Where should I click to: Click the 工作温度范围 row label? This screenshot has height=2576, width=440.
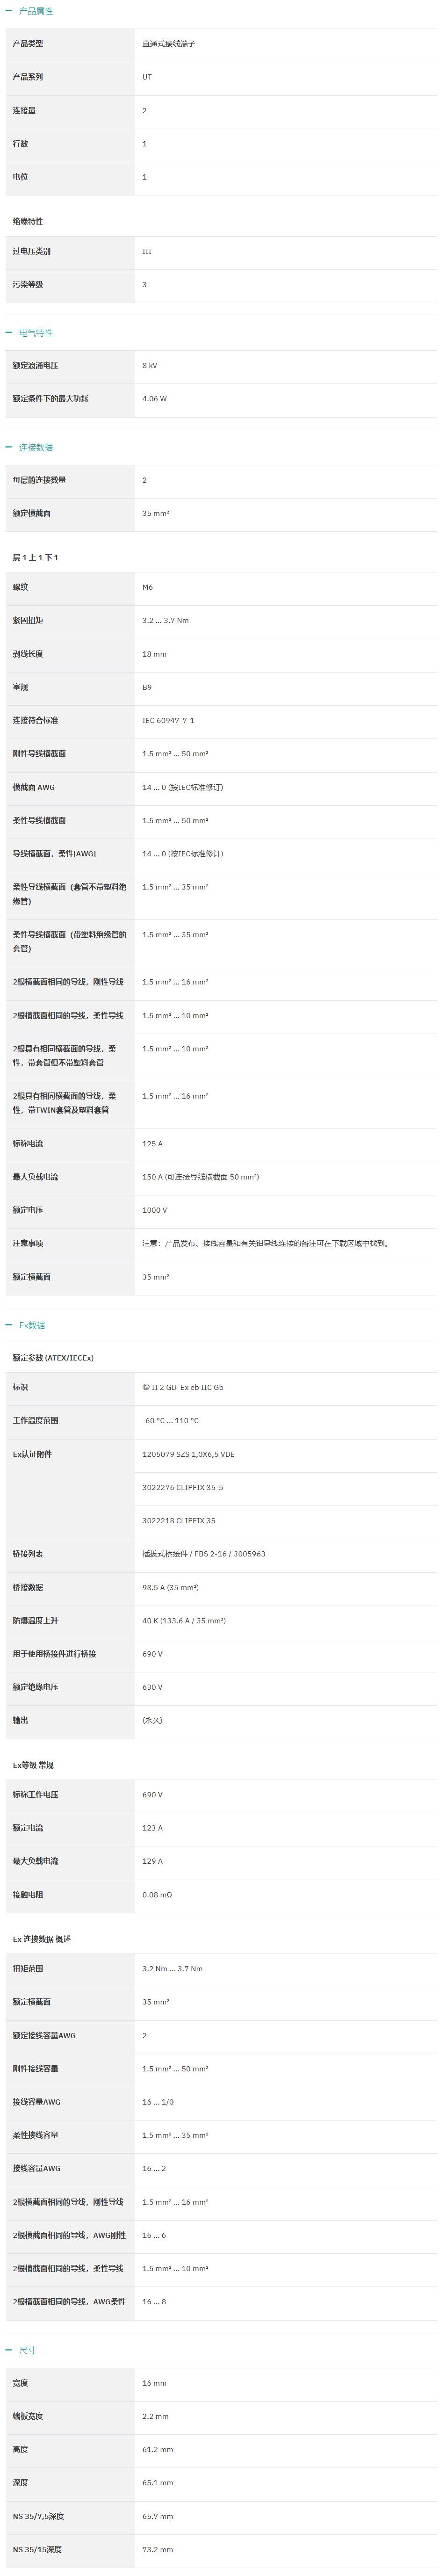click(x=35, y=1421)
